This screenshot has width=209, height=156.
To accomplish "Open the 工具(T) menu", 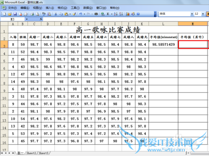I will click(x=75, y=8).
